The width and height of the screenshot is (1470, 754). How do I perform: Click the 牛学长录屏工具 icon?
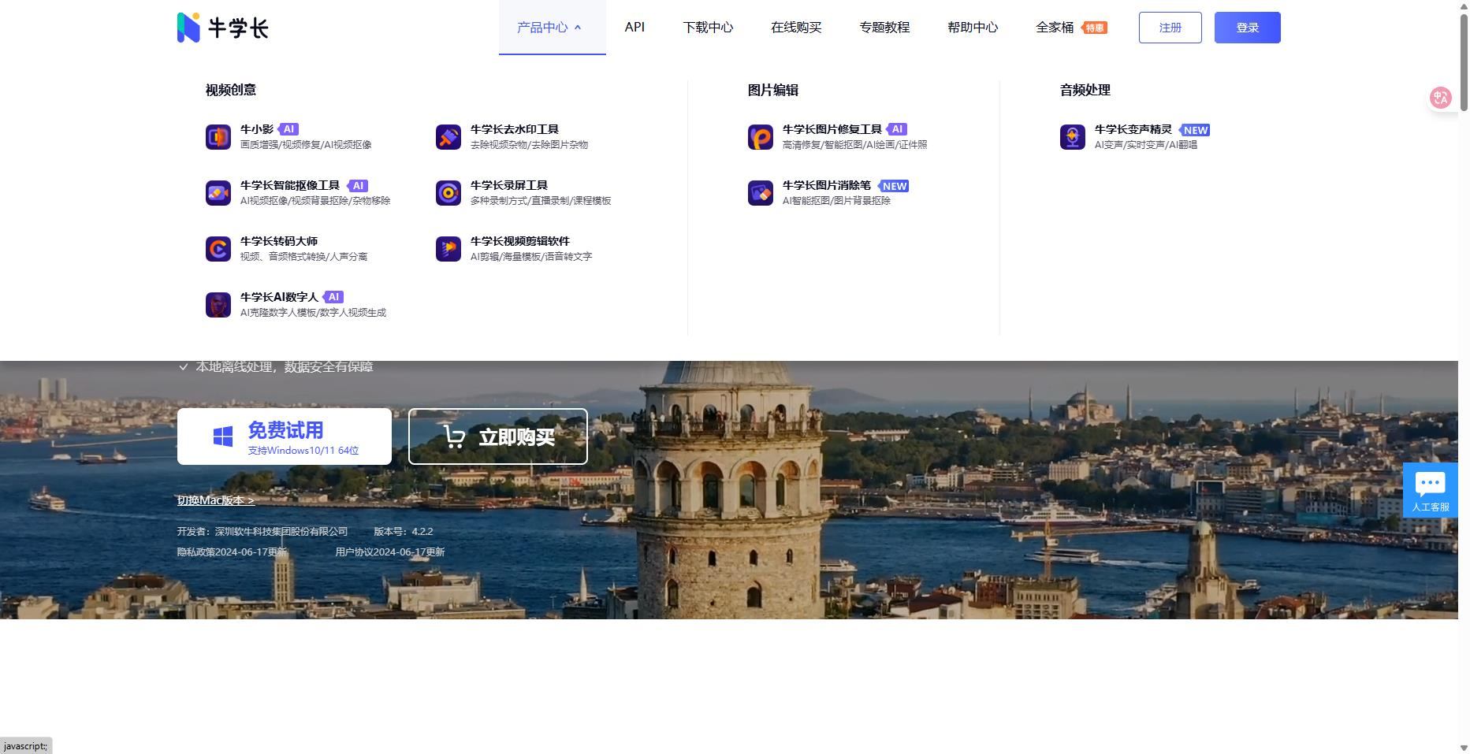coord(448,193)
